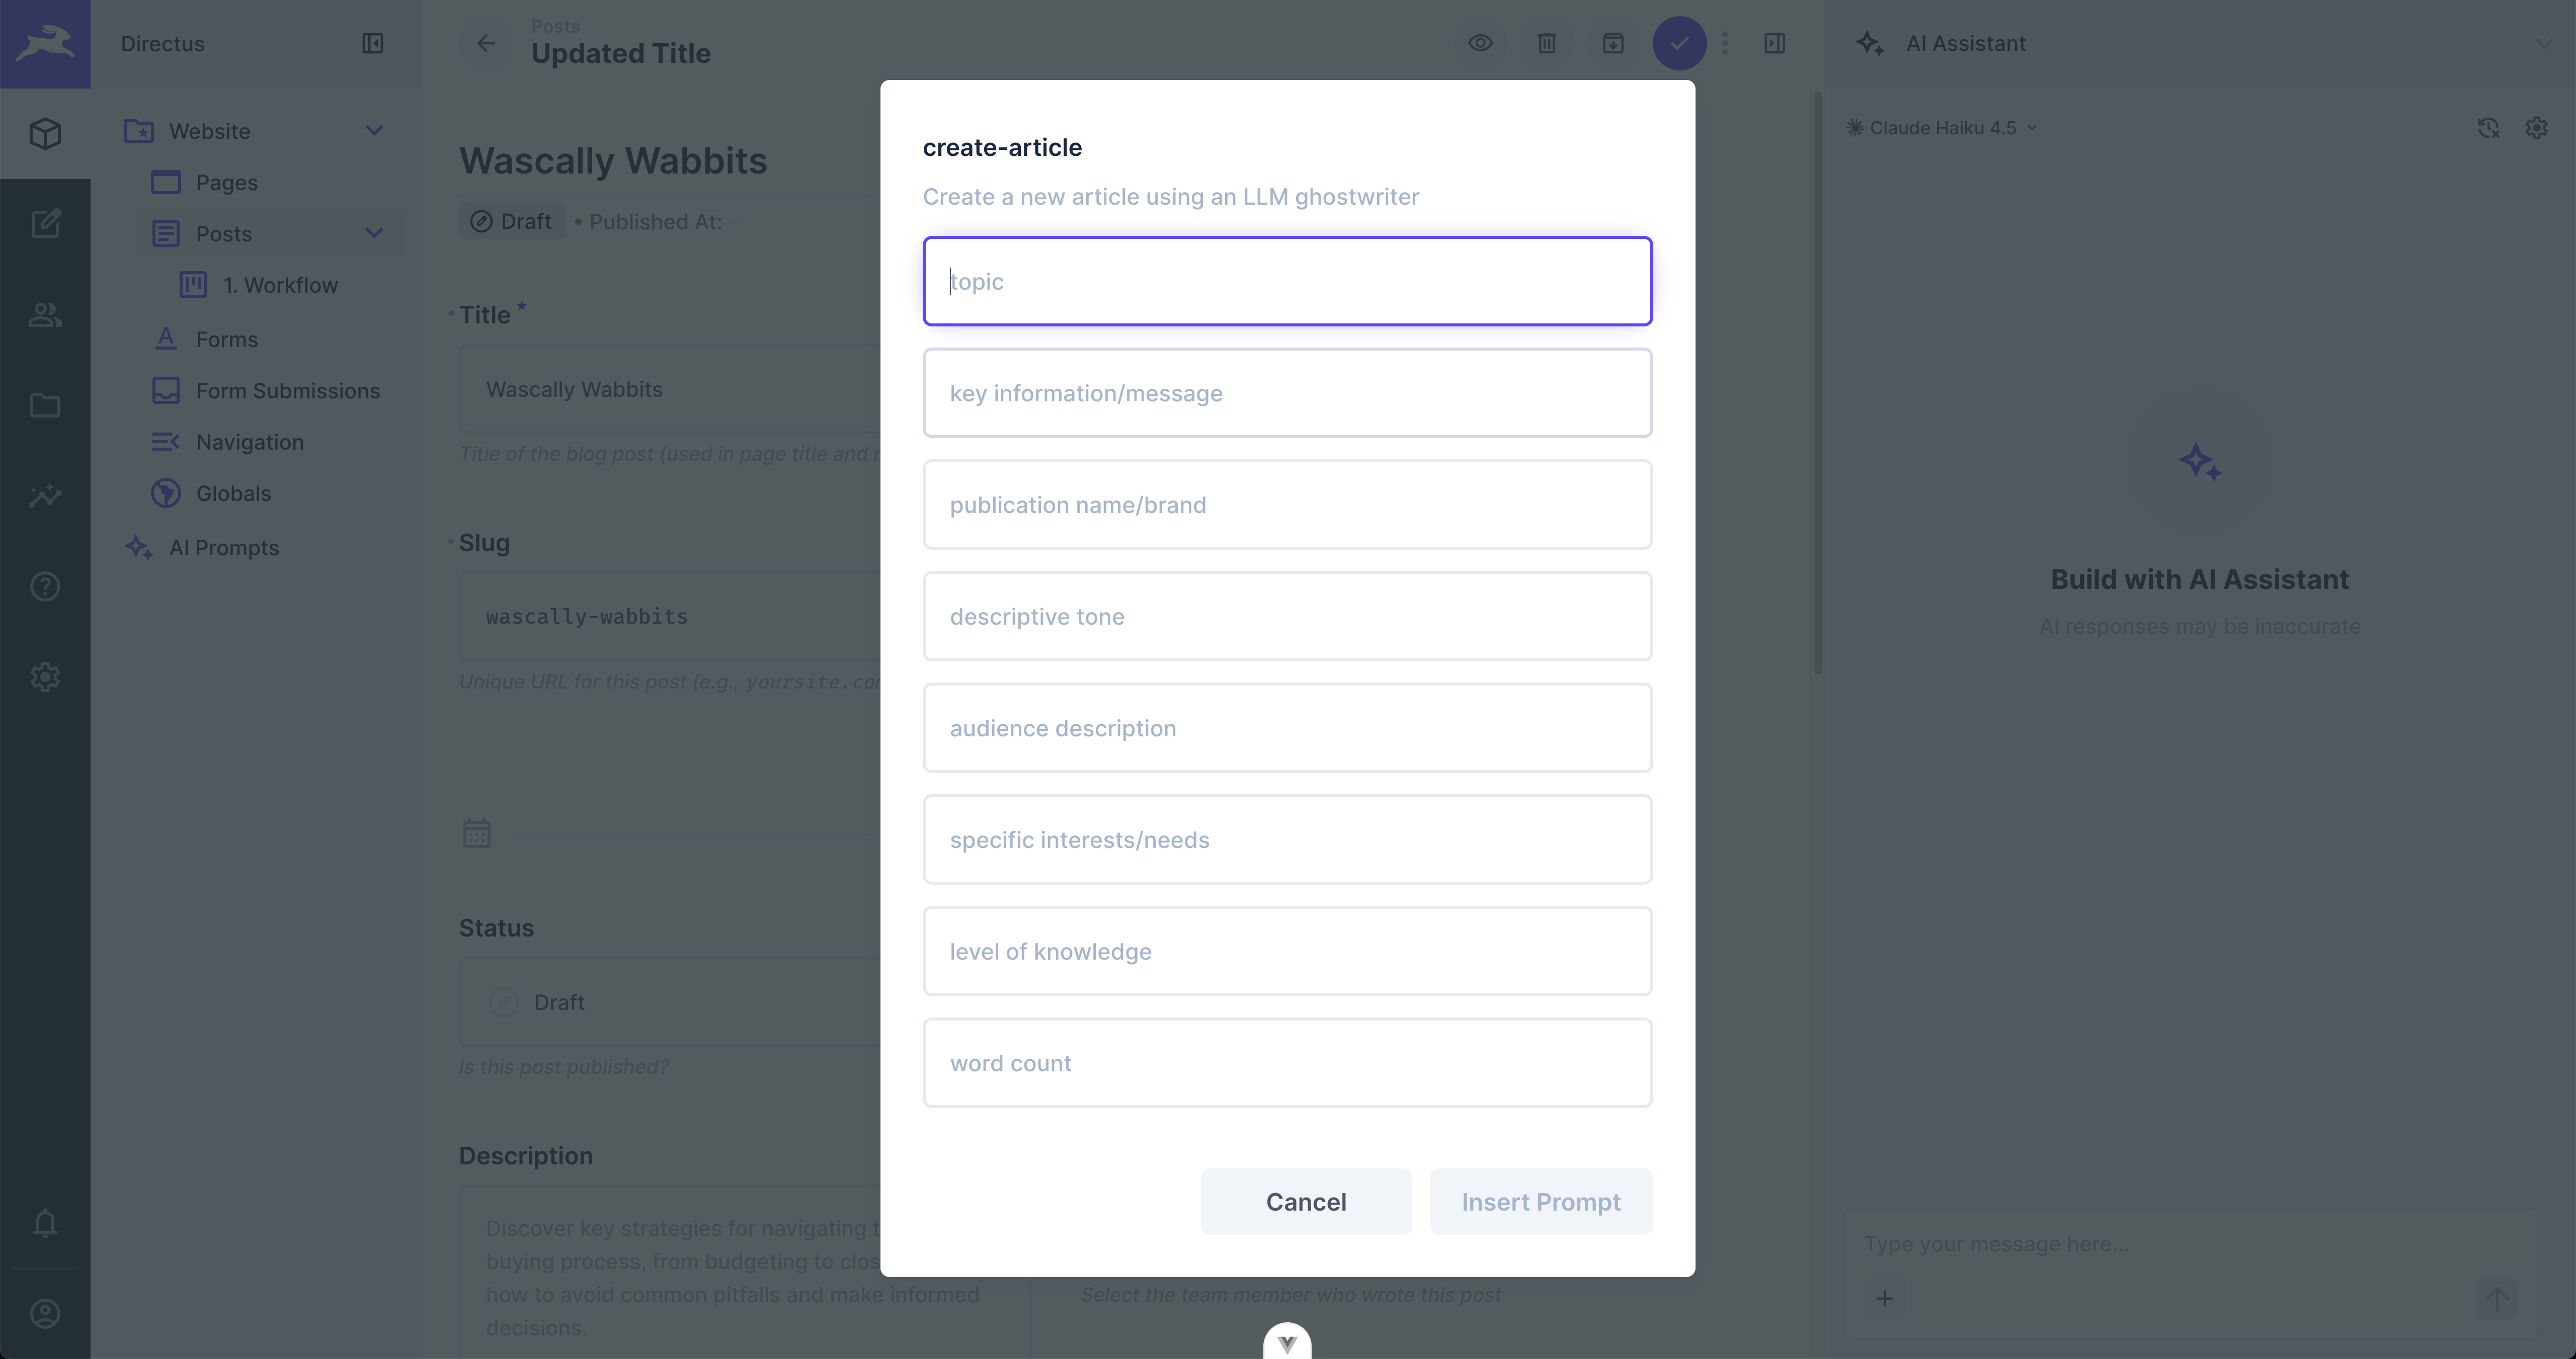This screenshot has height=1359, width=2576.
Task: Select the Draft status indicator
Action: (512, 221)
